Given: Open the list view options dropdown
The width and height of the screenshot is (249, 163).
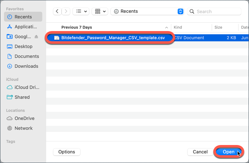Looking at the screenshot, I should coord(81,11).
